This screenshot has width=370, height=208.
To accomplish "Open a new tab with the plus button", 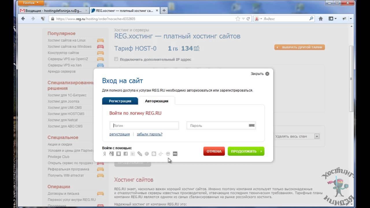I will click(x=164, y=11).
